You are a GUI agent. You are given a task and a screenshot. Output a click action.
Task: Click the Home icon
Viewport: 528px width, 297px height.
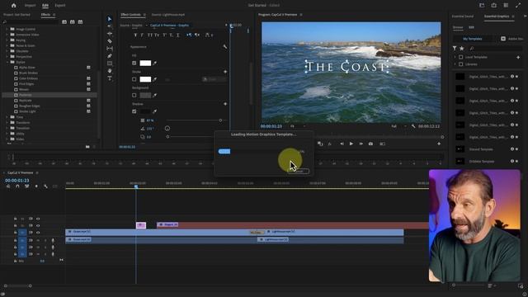click(x=13, y=6)
